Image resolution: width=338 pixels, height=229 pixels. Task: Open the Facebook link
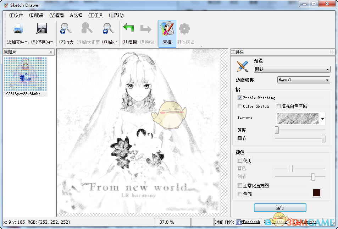pyautogui.click(x=251, y=222)
